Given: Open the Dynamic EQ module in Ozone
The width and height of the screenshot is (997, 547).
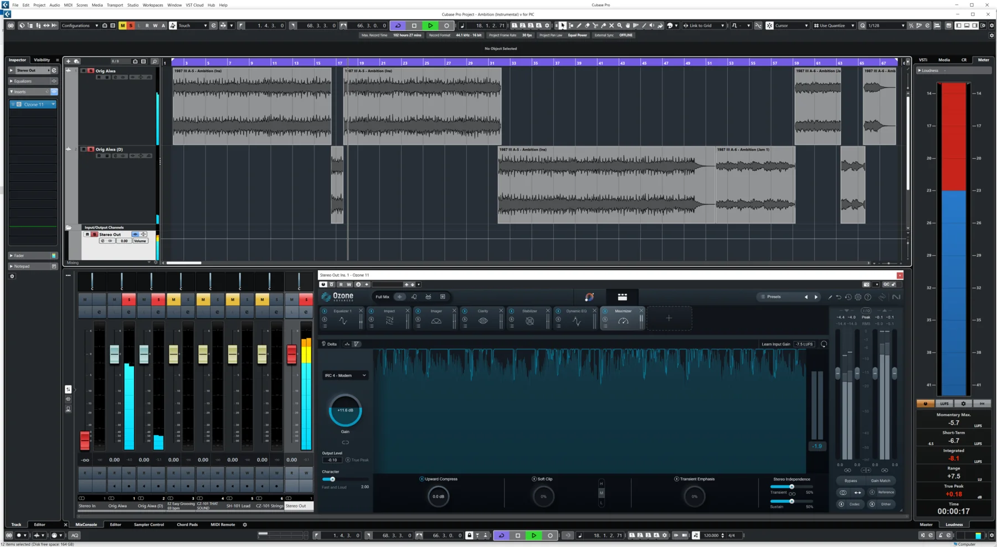Looking at the screenshot, I should (x=576, y=311).
